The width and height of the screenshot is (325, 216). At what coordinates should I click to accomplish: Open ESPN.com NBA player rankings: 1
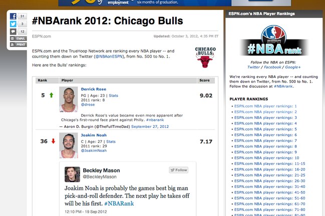[x=265, y=106]
